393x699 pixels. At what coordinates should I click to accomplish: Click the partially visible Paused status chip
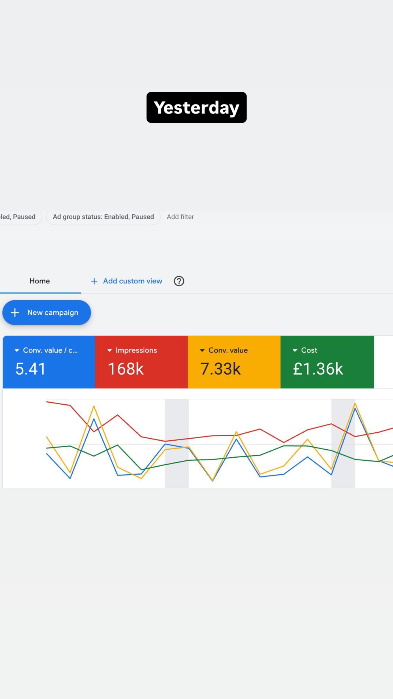(19, 217)
